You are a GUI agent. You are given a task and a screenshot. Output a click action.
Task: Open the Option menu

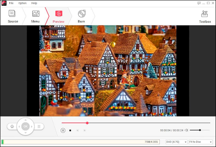click(x=22, y=3)
